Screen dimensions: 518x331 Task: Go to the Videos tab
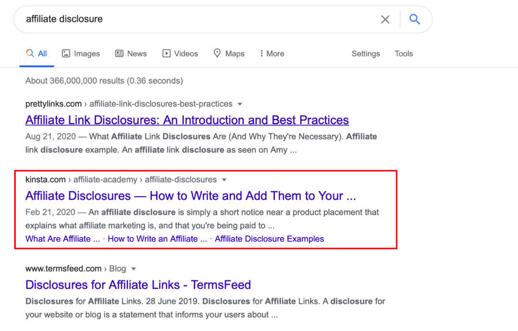[x=180, y=54]
